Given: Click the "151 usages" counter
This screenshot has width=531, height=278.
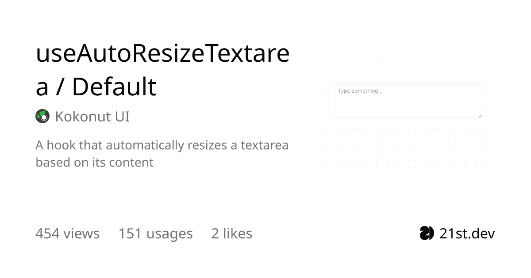Looking at the screenshot, I should [x=155, y=233].
